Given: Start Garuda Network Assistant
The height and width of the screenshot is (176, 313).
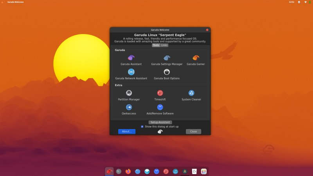Looking at the screenshot, I should 131,74.
